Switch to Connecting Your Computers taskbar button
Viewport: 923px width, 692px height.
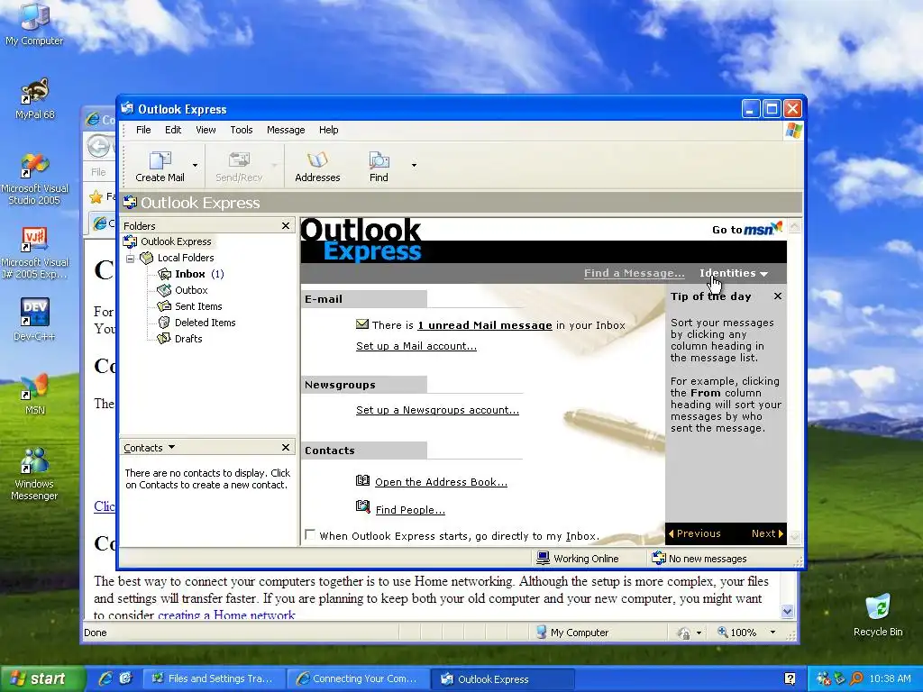[x=358, y=679]
